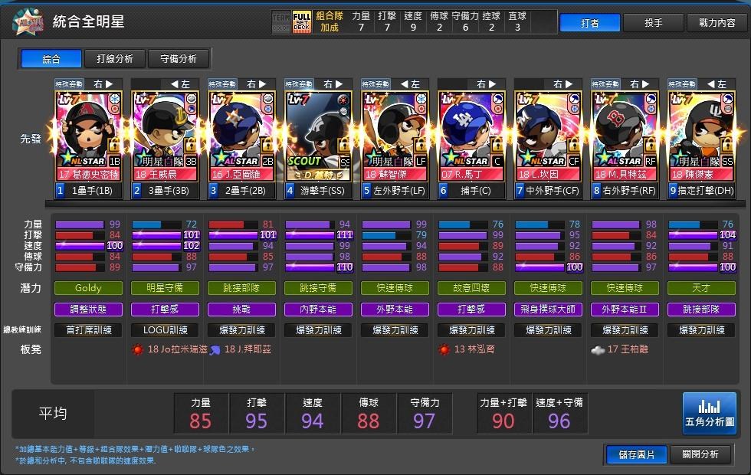Click the 右▶ arrow on the 捕手 R.馬丁 card
Viewport: 751px width, 475px height.
pos(485,82)
